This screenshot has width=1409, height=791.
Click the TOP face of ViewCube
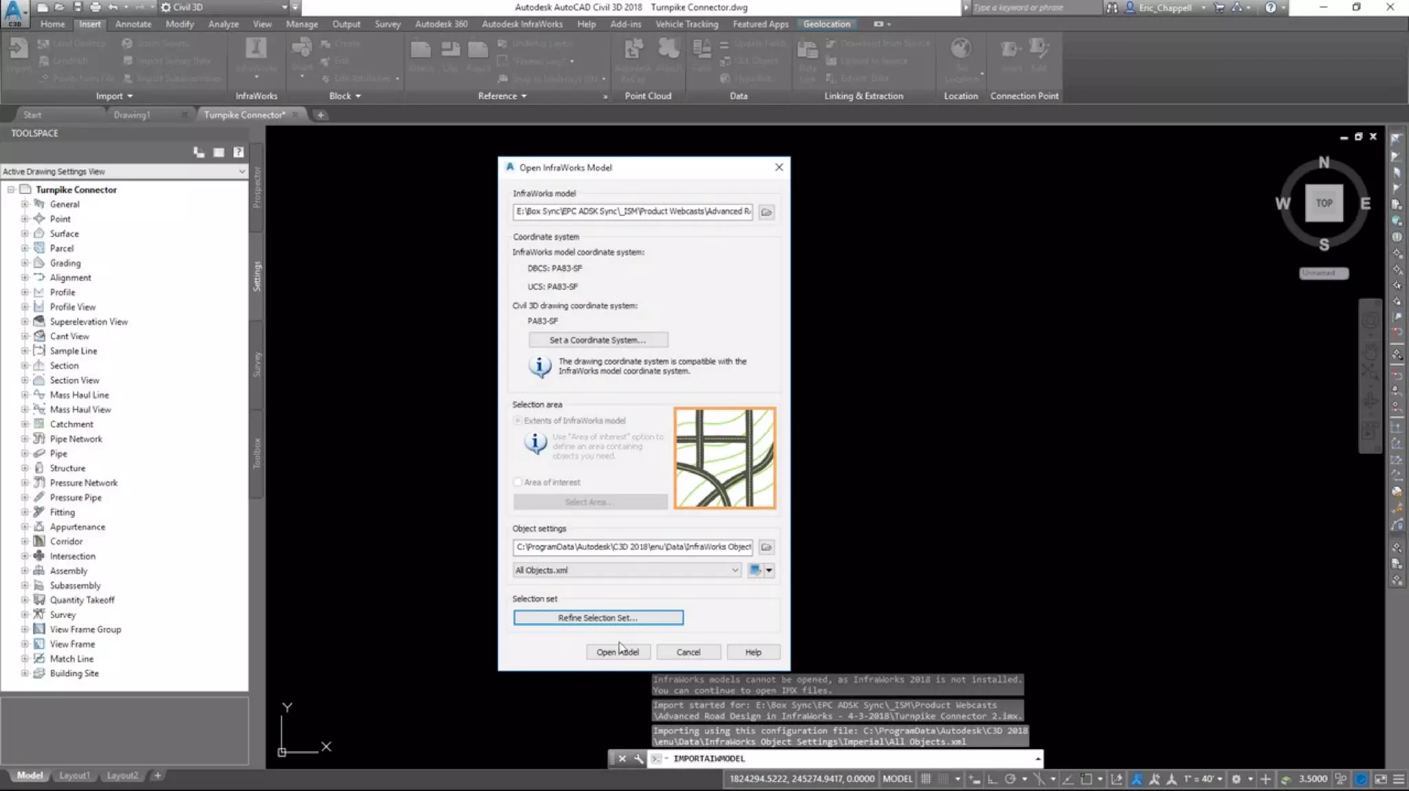1324,203
